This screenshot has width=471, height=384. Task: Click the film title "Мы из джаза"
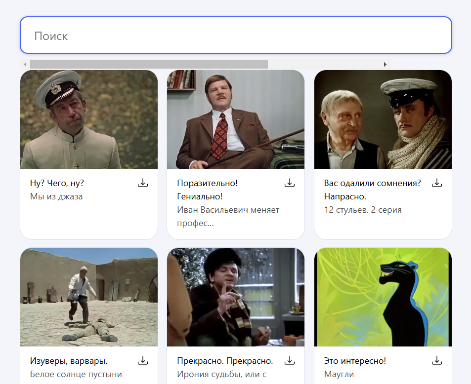click(56, 197)
